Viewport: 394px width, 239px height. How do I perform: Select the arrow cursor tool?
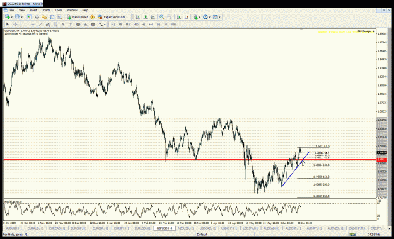point(8,25)
